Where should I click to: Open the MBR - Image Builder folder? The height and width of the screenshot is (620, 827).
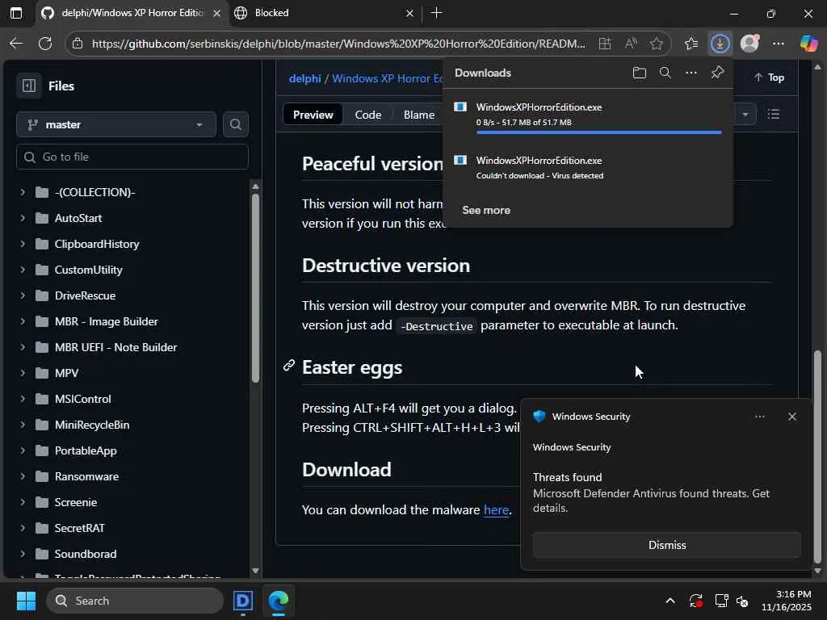pyautogui.click(x=106, y=321)
